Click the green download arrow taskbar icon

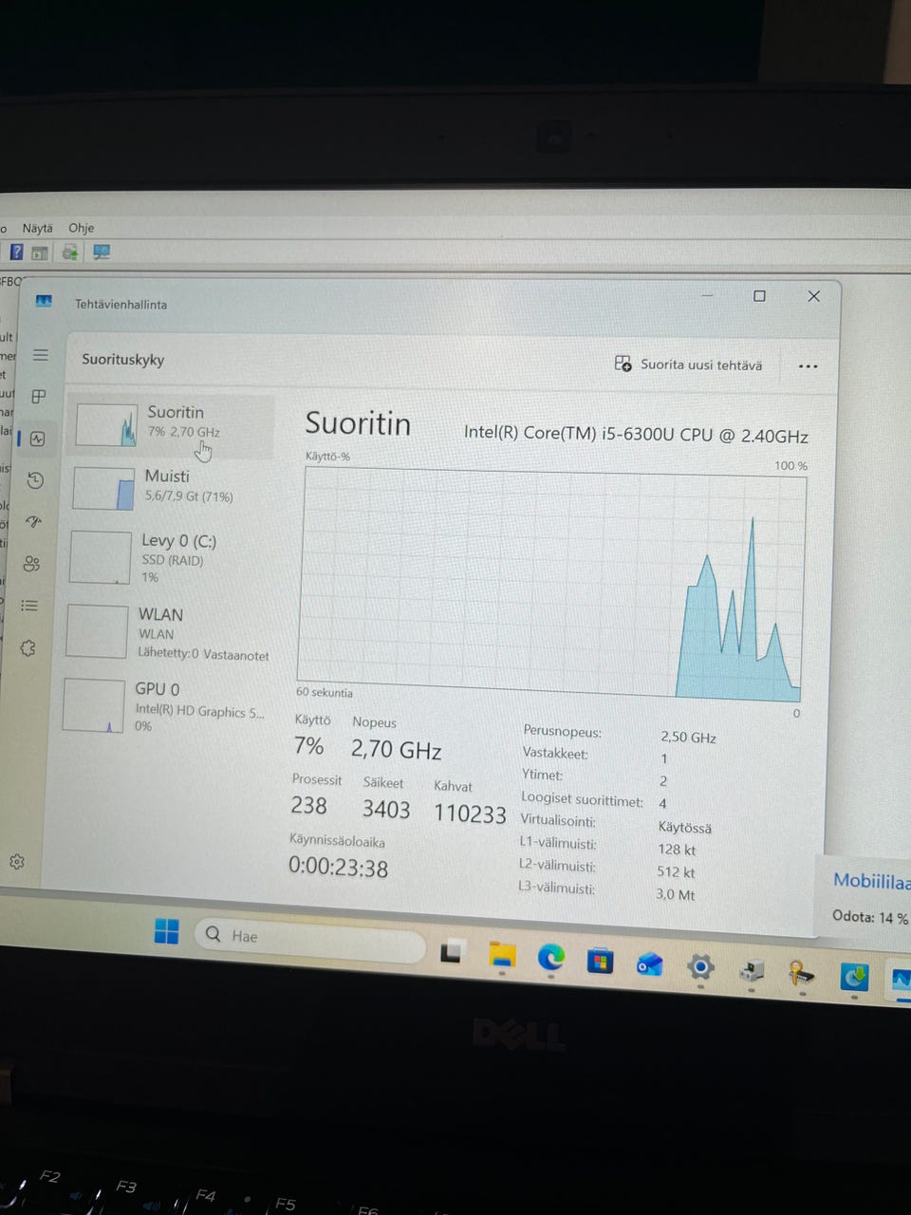click(855, 976)
